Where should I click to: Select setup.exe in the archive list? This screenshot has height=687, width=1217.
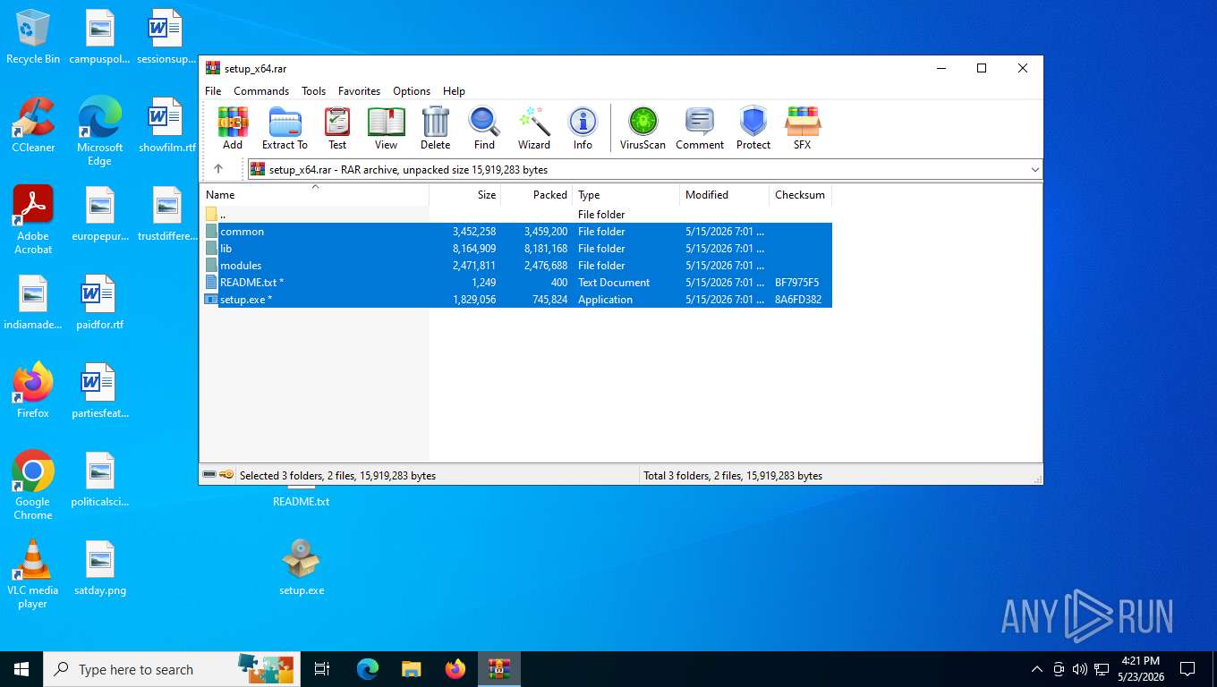click(518, 300)
